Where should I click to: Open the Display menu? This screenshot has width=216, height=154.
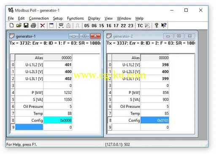[x=94, y=18]
